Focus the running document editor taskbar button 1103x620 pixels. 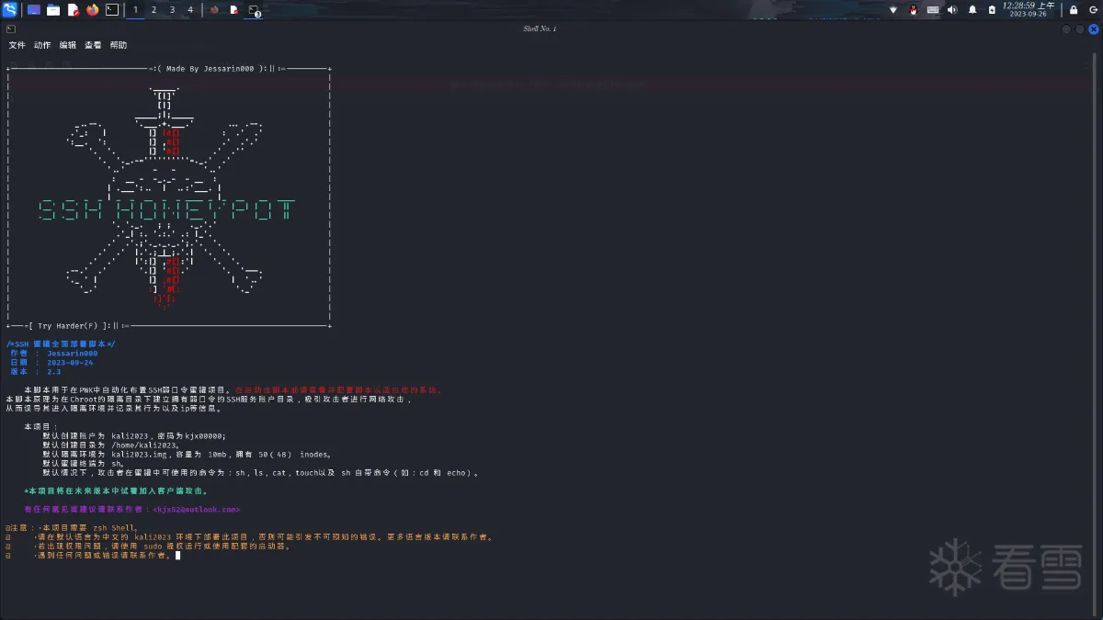[234, 10]
